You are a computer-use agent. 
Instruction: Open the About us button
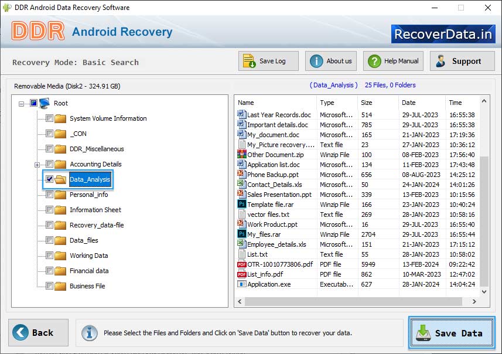pos(331,61)
